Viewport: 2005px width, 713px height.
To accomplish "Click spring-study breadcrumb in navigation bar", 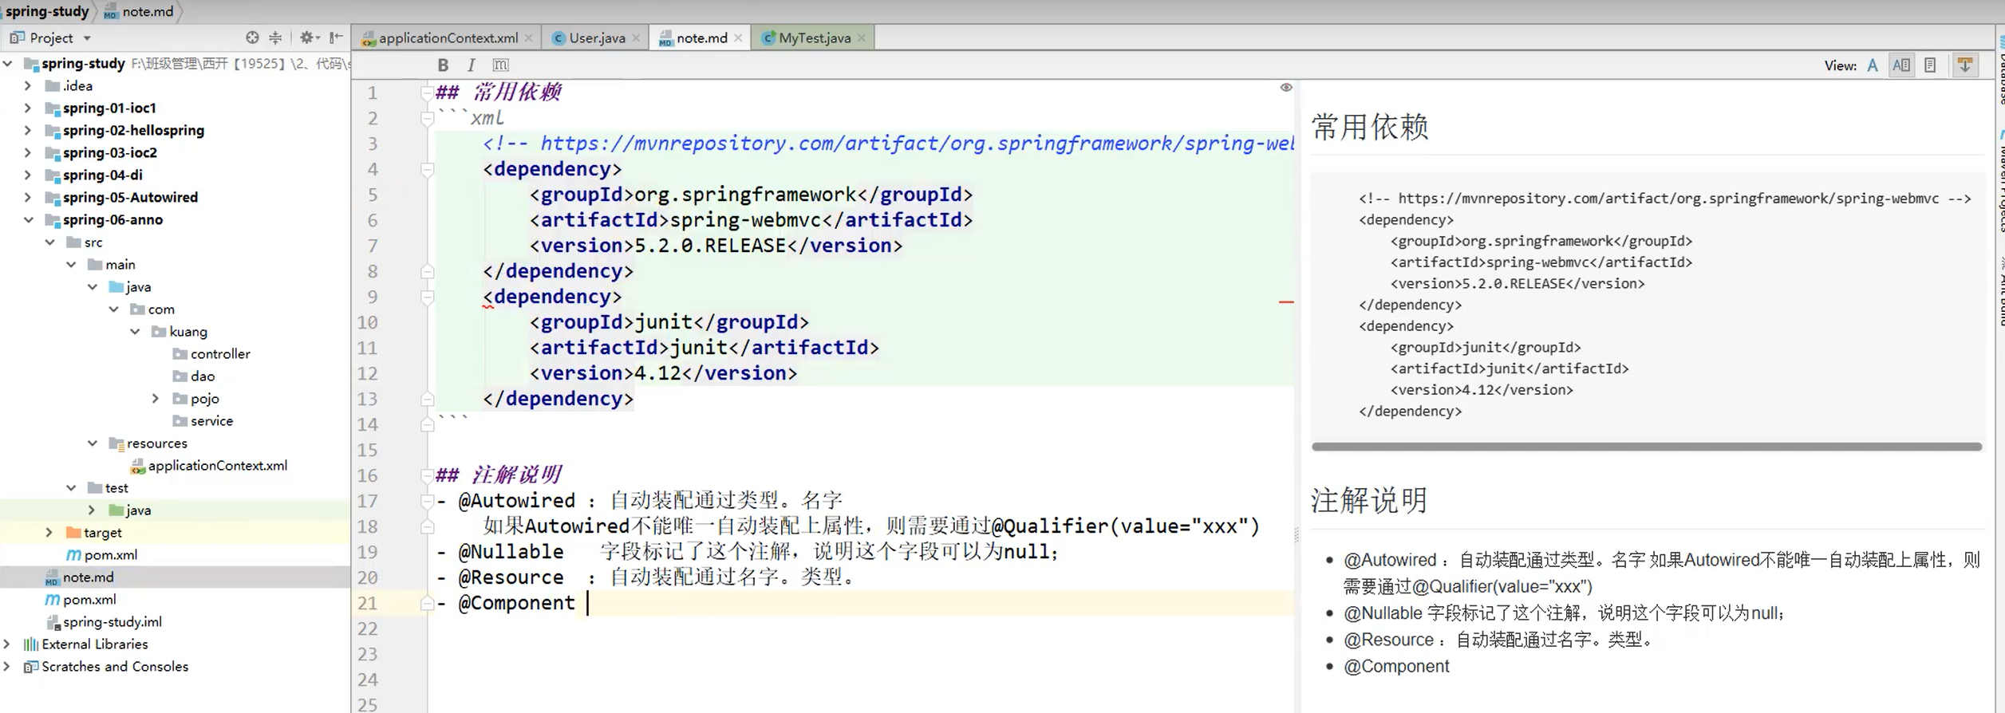I will tap(47, 11).
